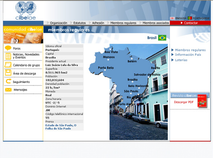Click the Calendario de grupo icon
Viewport: 213px width, 158px height.
pos(8,65)
